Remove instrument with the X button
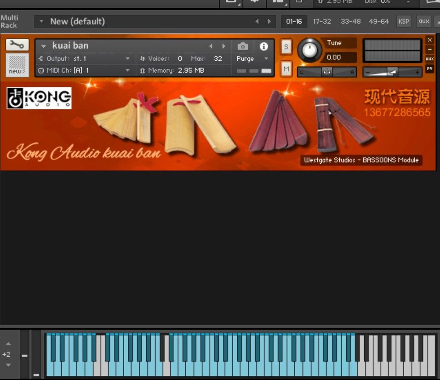 coord(429,40)
